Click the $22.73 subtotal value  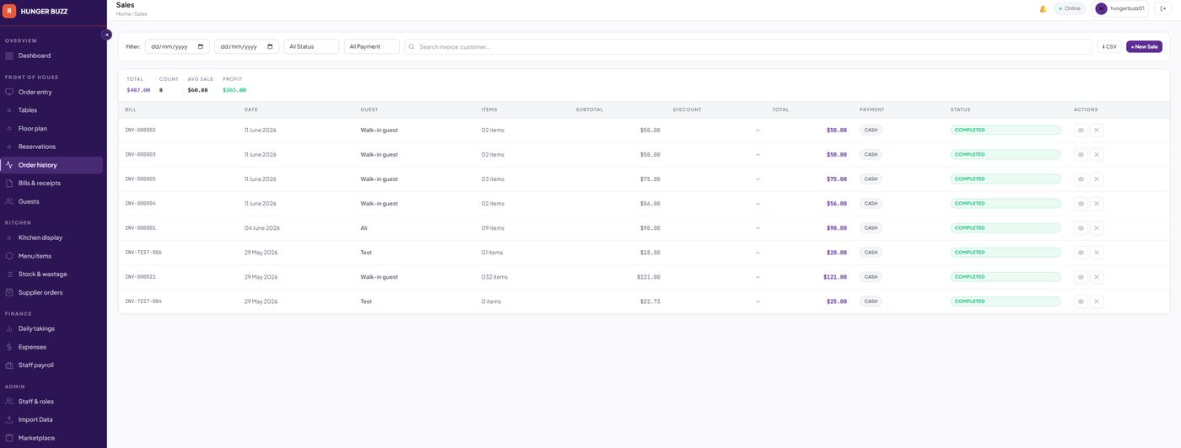pyautogui.click(x=650, y=301)
